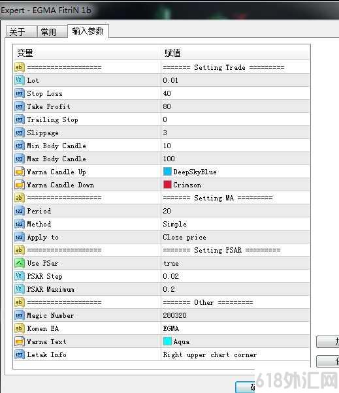
Task: Click the boolean icon beside Use PSar
Action: [20, 263]
